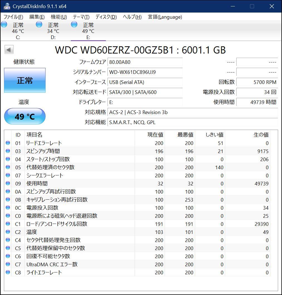This screenshot has height=295, width=282.
Task: Click status dot for ID C0 row
Action: (8, 216)
